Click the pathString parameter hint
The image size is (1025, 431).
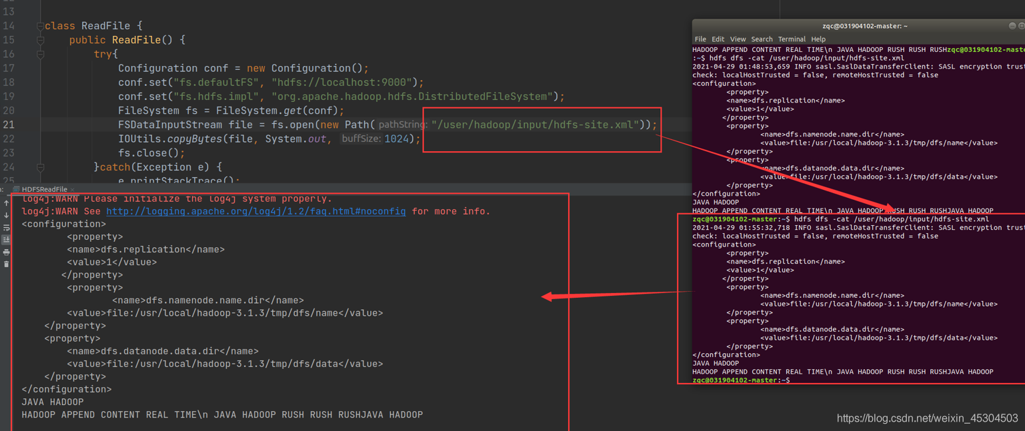[x=403, y=125]
